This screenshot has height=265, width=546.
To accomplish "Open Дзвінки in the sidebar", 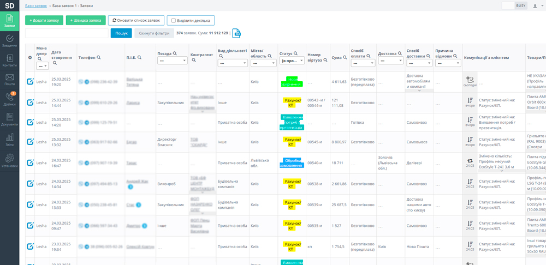I will (x=9, y=99).
